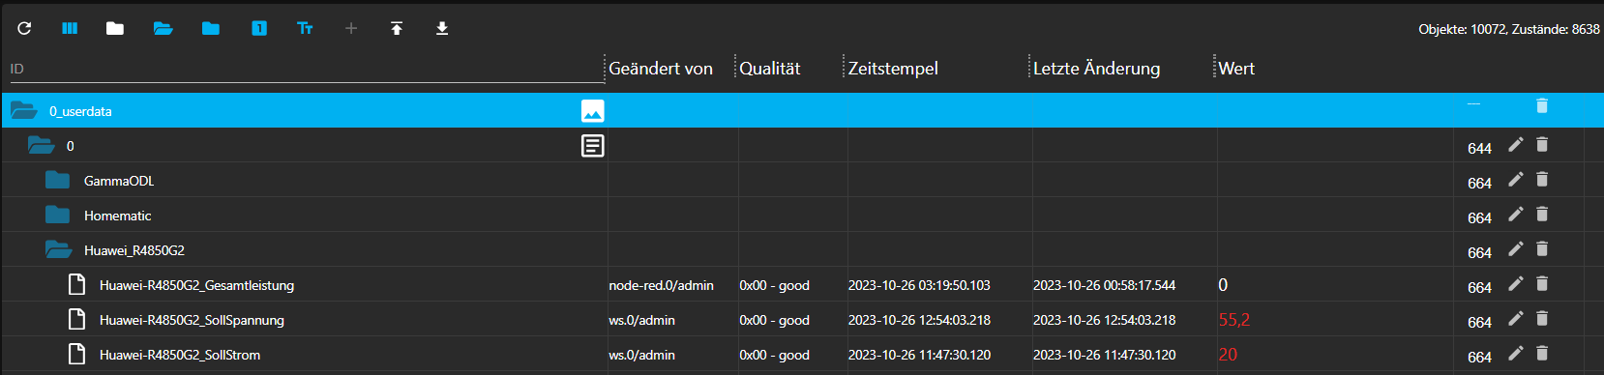Screen dimensions: 1604x375
Task: Toggle expert mode numbered icon
Action: pyautogui.click(x=259, y=28)
